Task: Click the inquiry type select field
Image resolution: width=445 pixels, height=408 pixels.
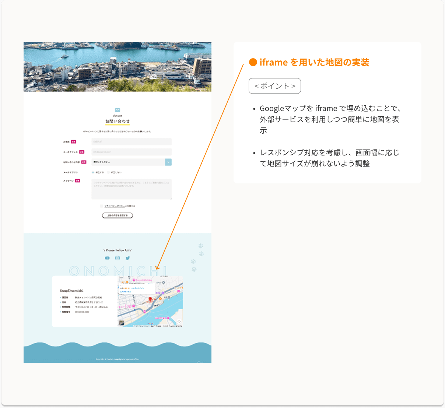Action: coord(128,162)
